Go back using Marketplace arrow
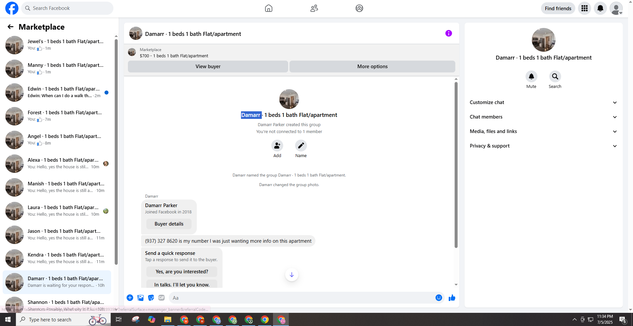 click(x=11, y=27)
